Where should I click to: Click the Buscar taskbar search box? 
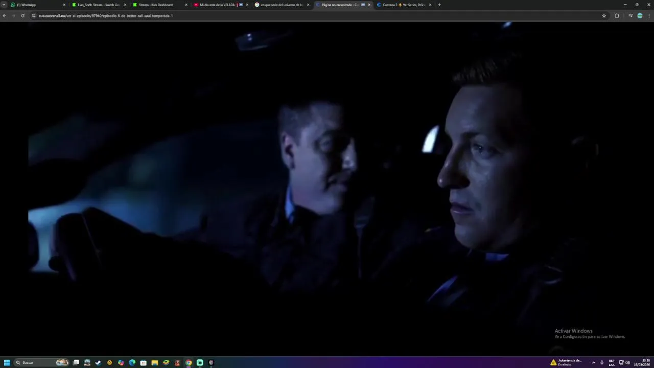coord(42,362)
